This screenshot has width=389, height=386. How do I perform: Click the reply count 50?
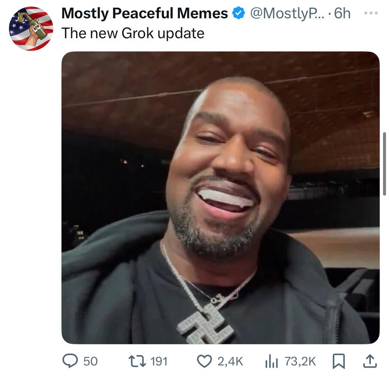[x=90, y=362]
